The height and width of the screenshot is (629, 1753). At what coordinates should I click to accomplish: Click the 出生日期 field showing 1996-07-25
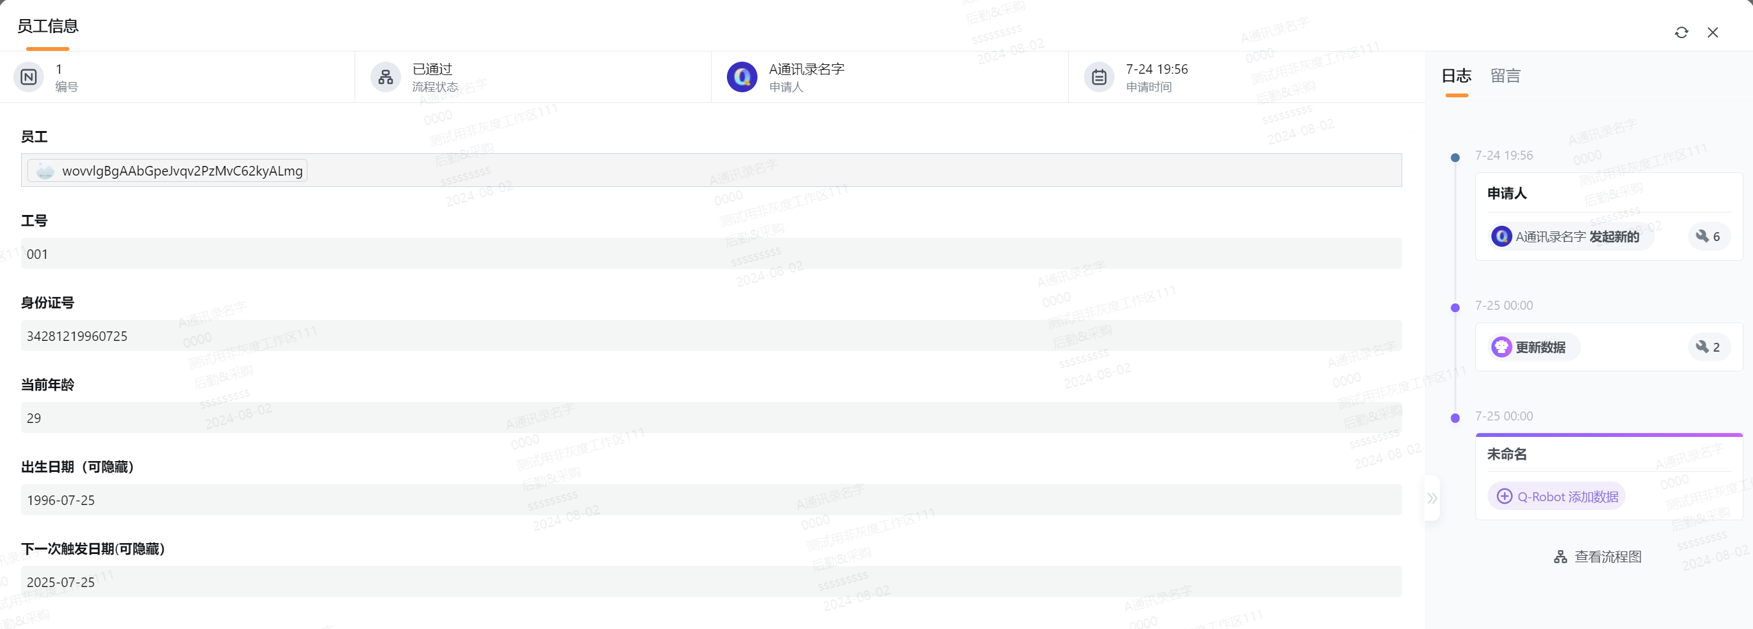(711, 500)
